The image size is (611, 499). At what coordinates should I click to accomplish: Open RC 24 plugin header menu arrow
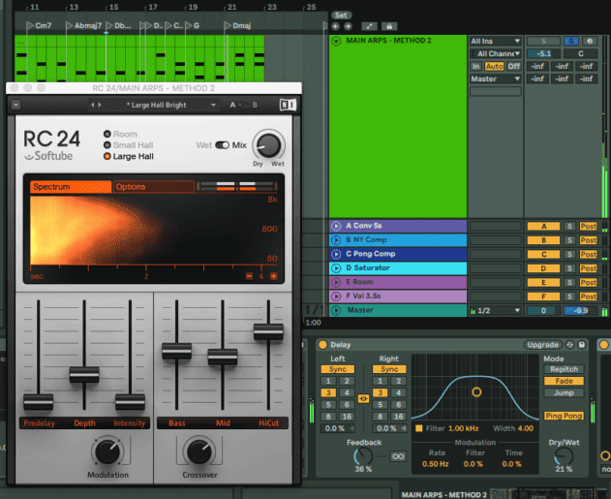(x=15, y=105)
